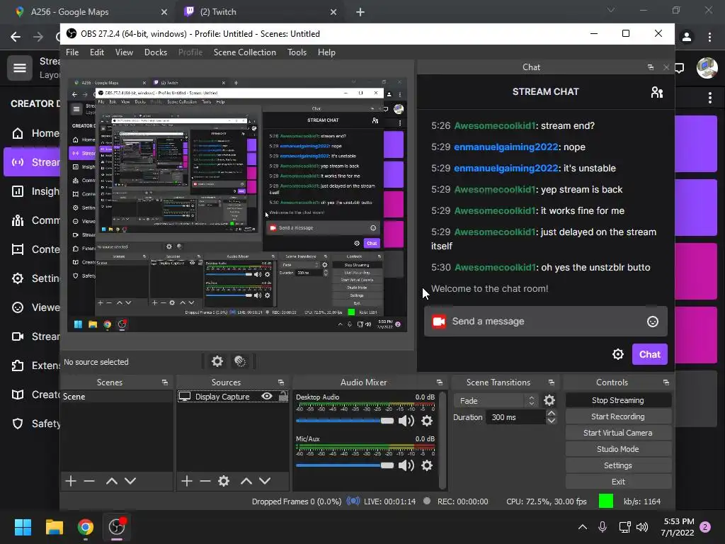Image resolution: width=725 pixels, height=544 pixels.
Task: Click Stop Streaming button
Action: coord(618,400)
